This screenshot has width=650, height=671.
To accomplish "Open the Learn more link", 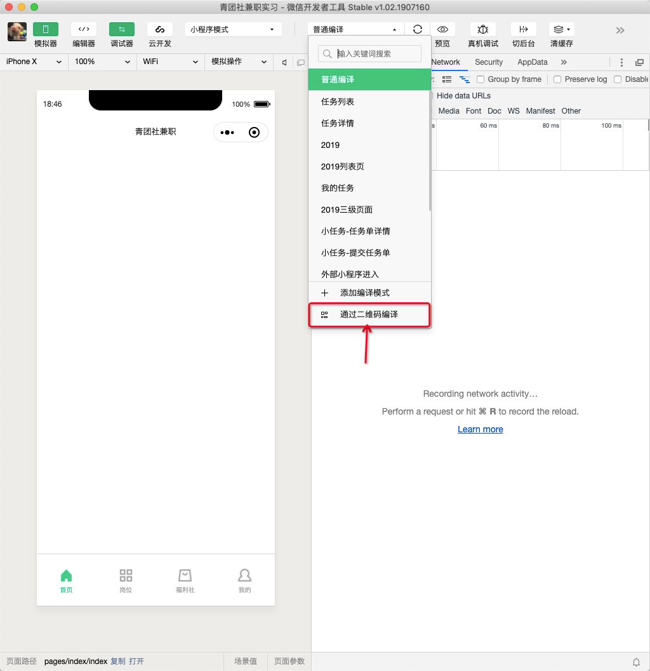I will coord(480,429).
